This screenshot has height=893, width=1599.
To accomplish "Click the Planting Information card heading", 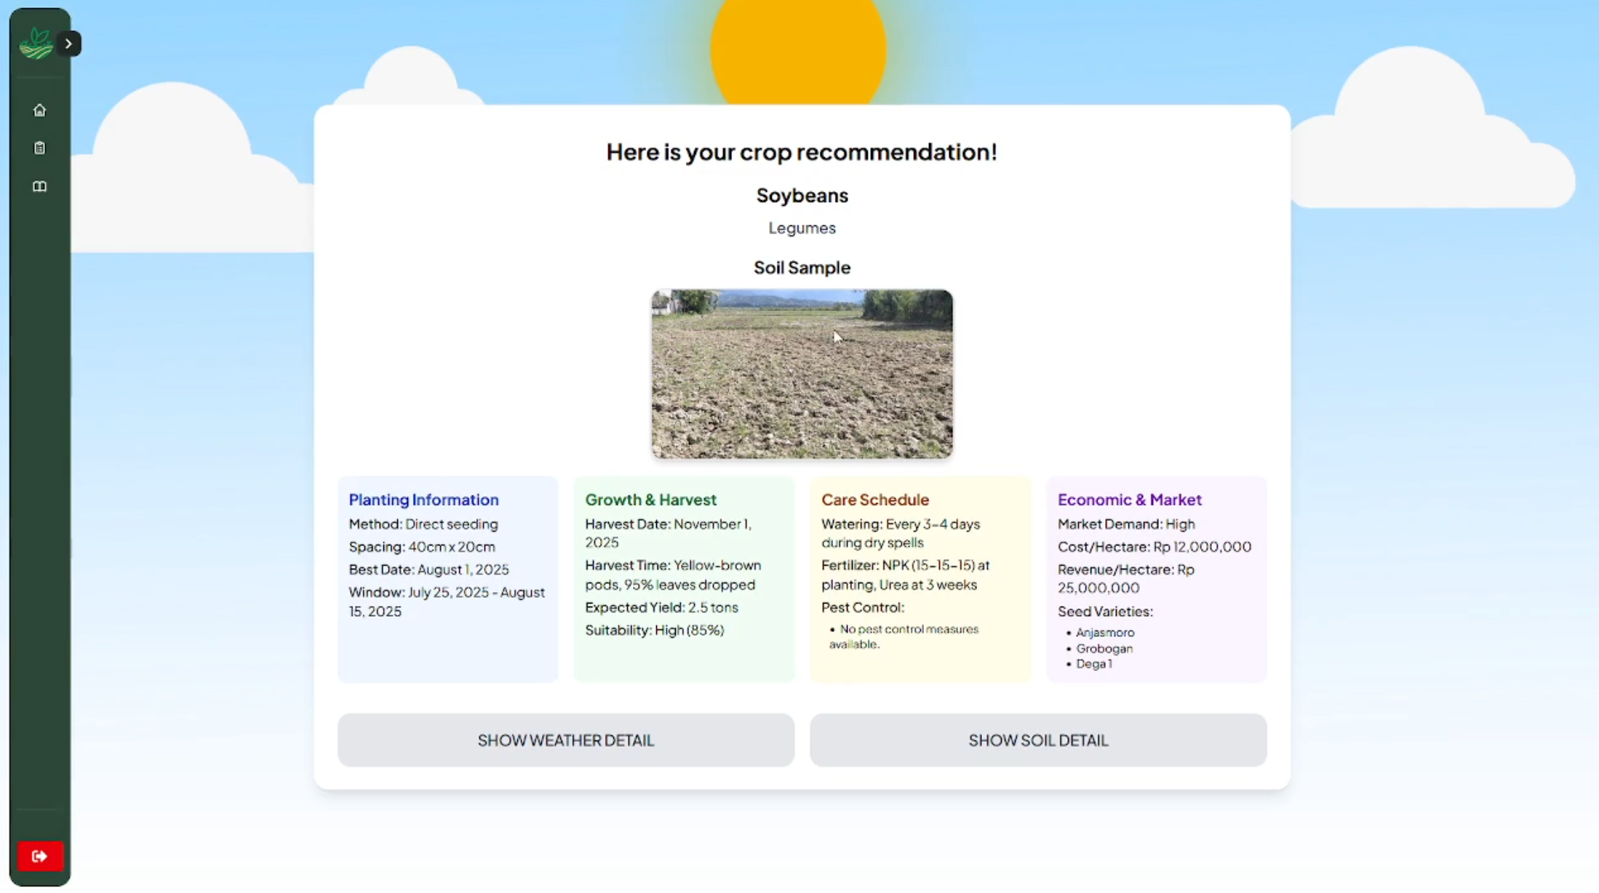I will pos(423,500).
